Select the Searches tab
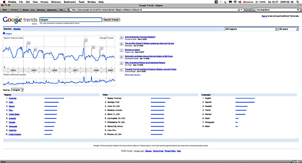Screen dimensions: 302x163 coord(7,29)
